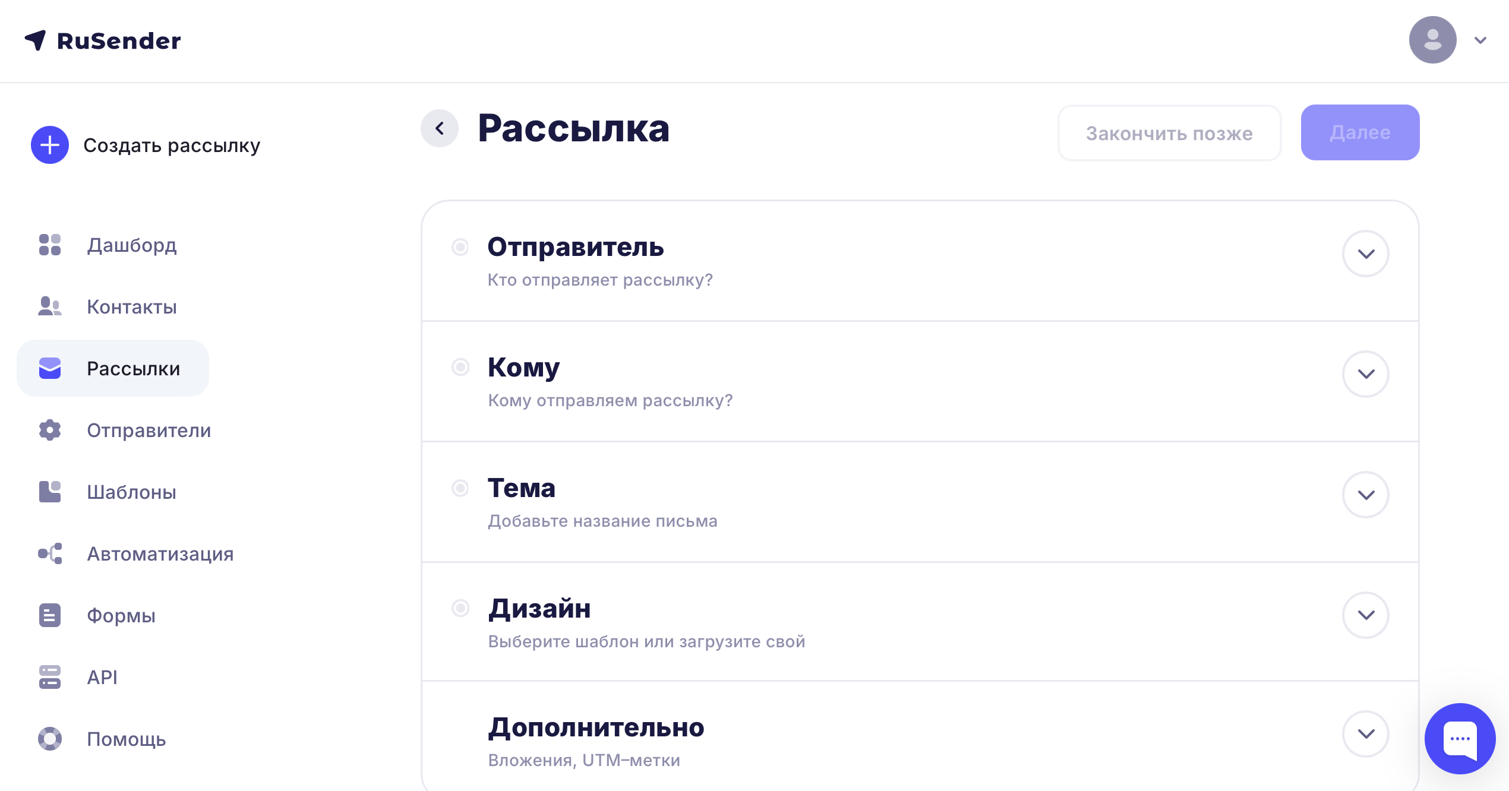Click the Дашборд grid icon
This screenshot has height=791, width=1509.
click(x=50, y=245)
